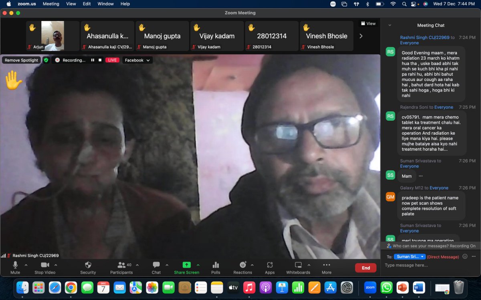Image resolution: width=481 pixels, height=300 pixels.
Task: Open the Meeting menu in menu bar
Action: click(51, 4)
